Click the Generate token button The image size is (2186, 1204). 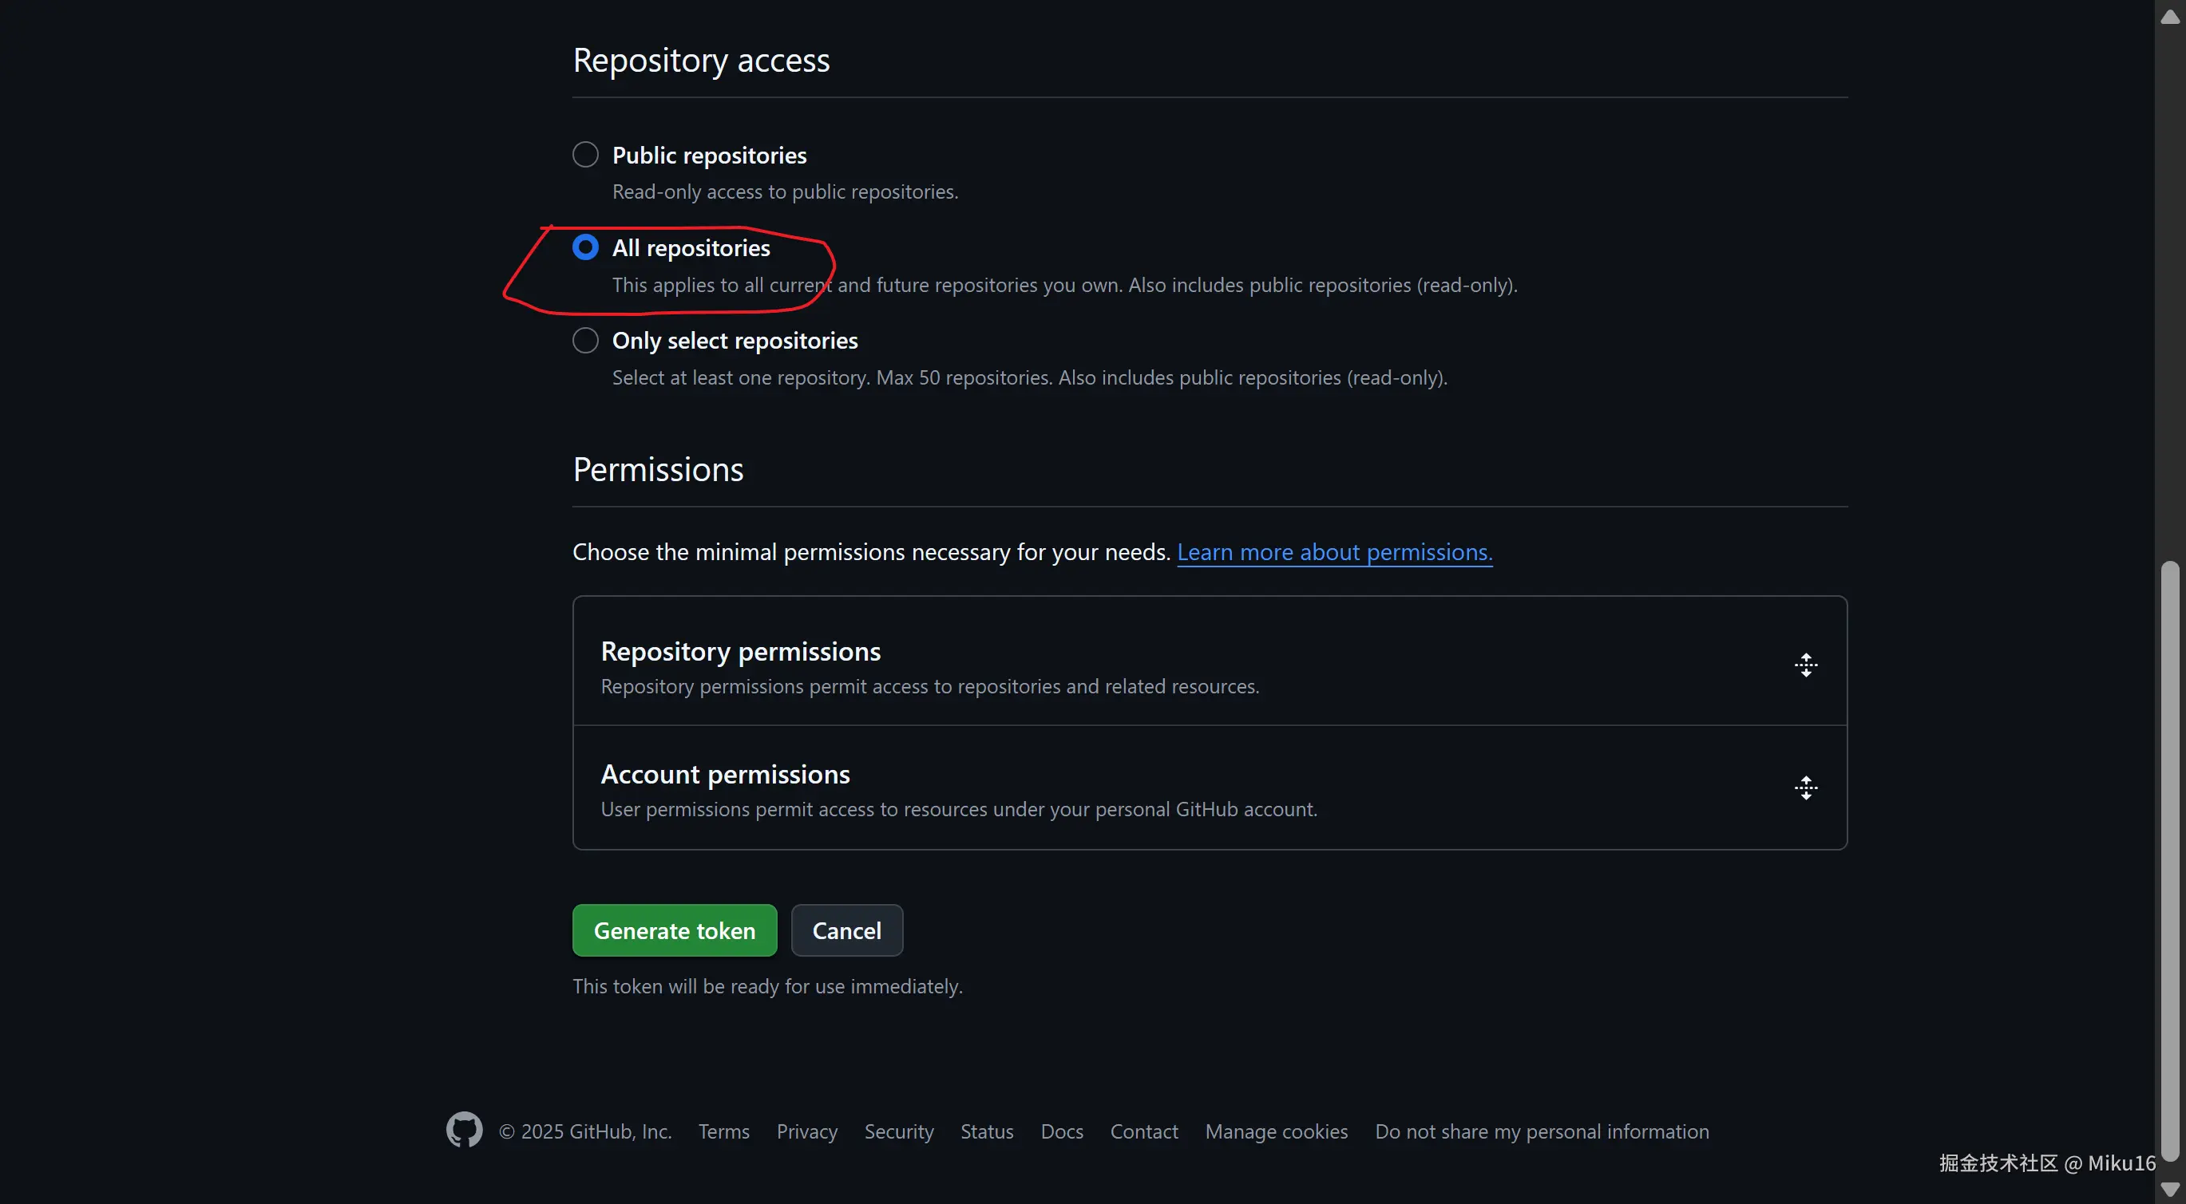pos(675,930)
